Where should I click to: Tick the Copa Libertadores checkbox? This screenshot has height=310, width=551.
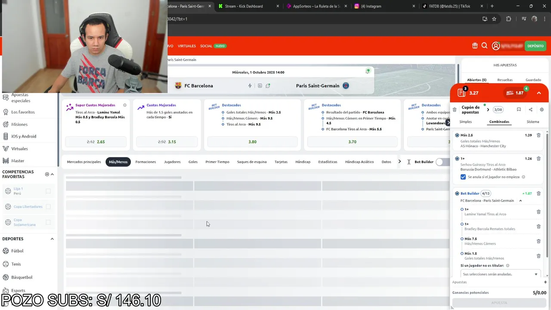[x=48, y=207]
